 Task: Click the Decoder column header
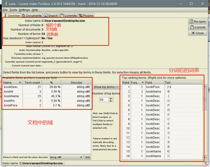tap(76, 82)
